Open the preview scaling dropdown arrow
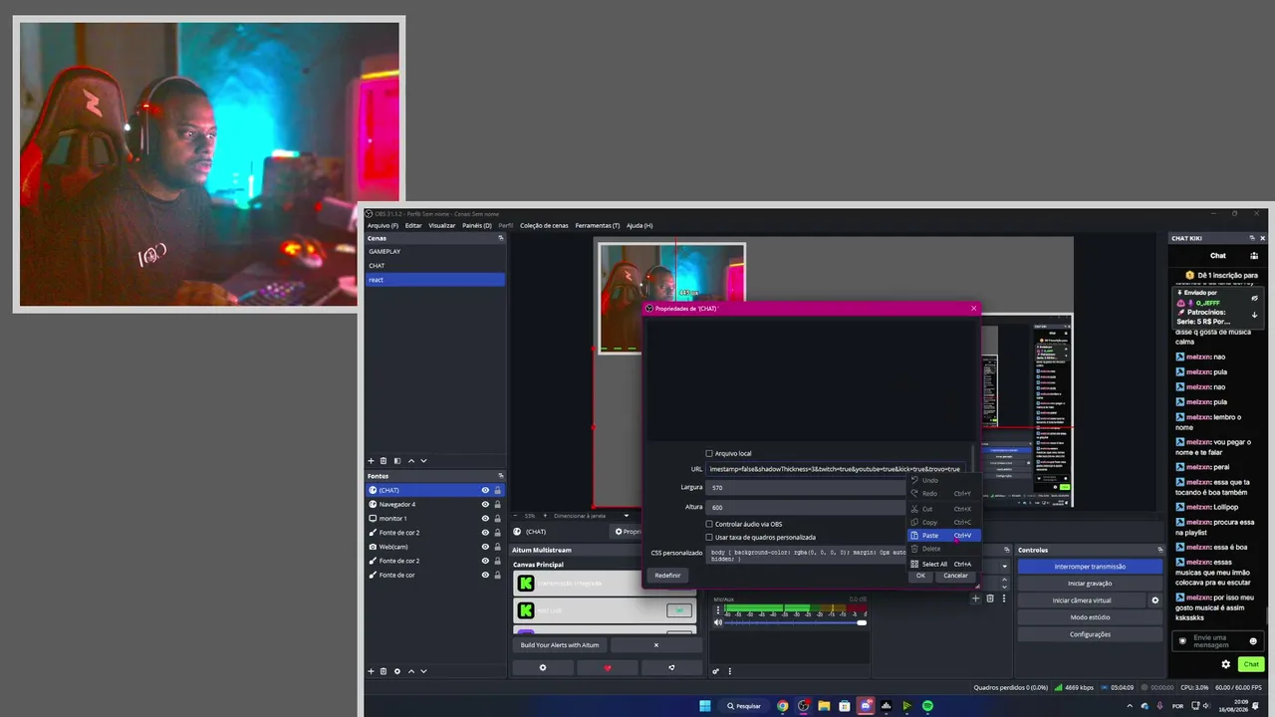 [x=627, y=516]
